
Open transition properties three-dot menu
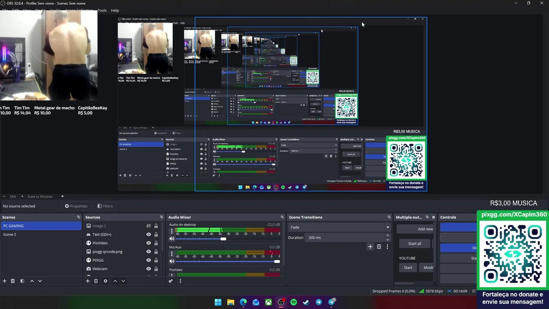click(387, 247)
